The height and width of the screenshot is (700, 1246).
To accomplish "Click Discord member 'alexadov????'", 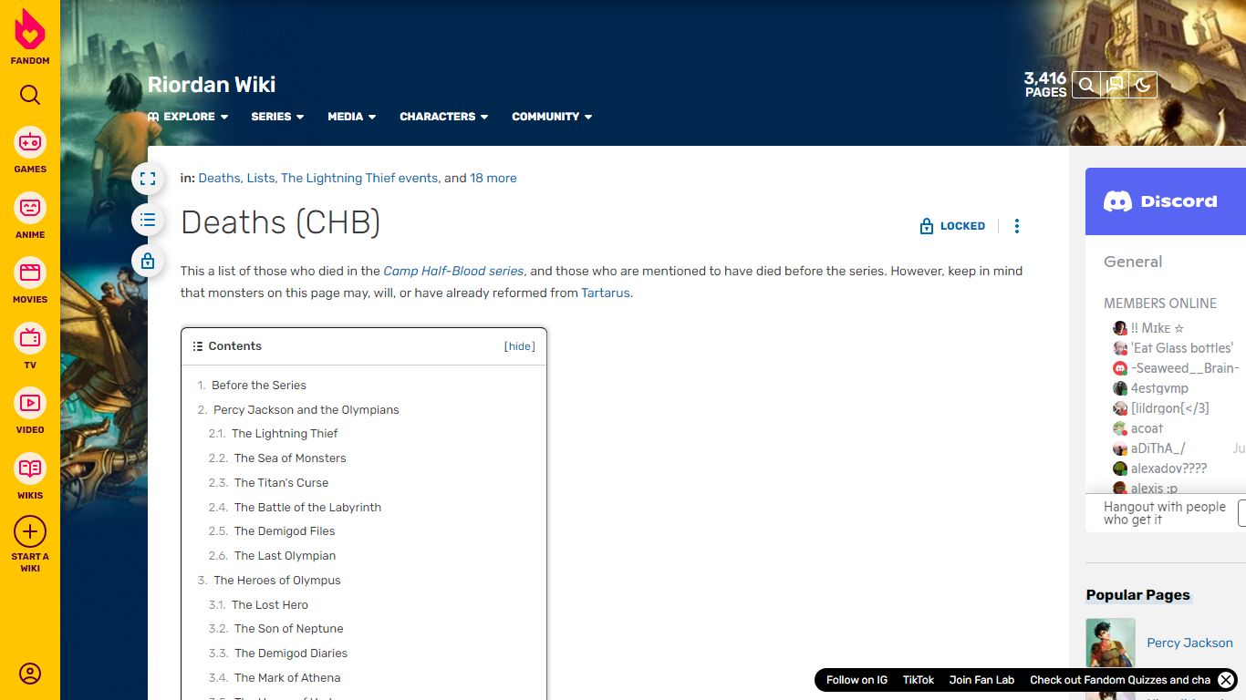I will pos(1168,468).
